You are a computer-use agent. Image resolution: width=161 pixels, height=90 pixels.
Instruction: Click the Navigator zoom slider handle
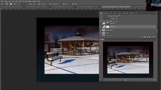tap(125, 80)
